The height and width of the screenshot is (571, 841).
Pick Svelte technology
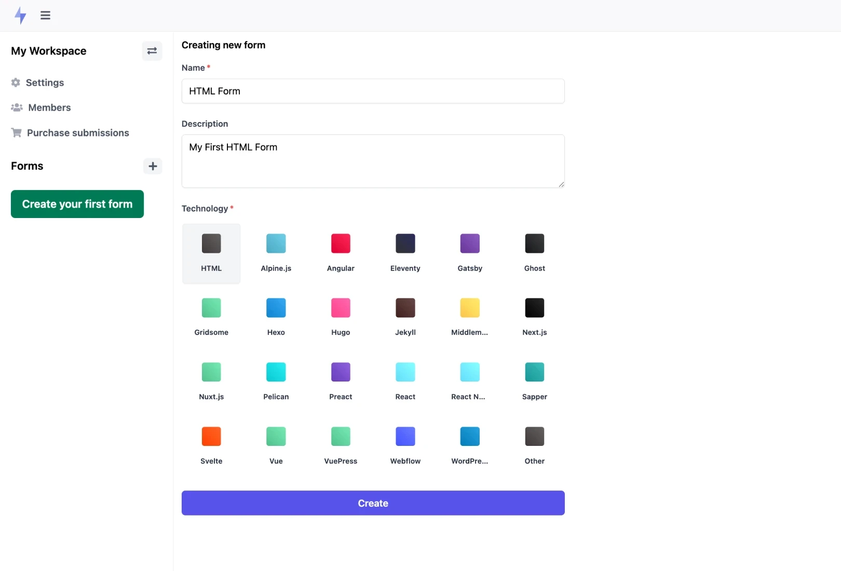[x=211, y=446]
